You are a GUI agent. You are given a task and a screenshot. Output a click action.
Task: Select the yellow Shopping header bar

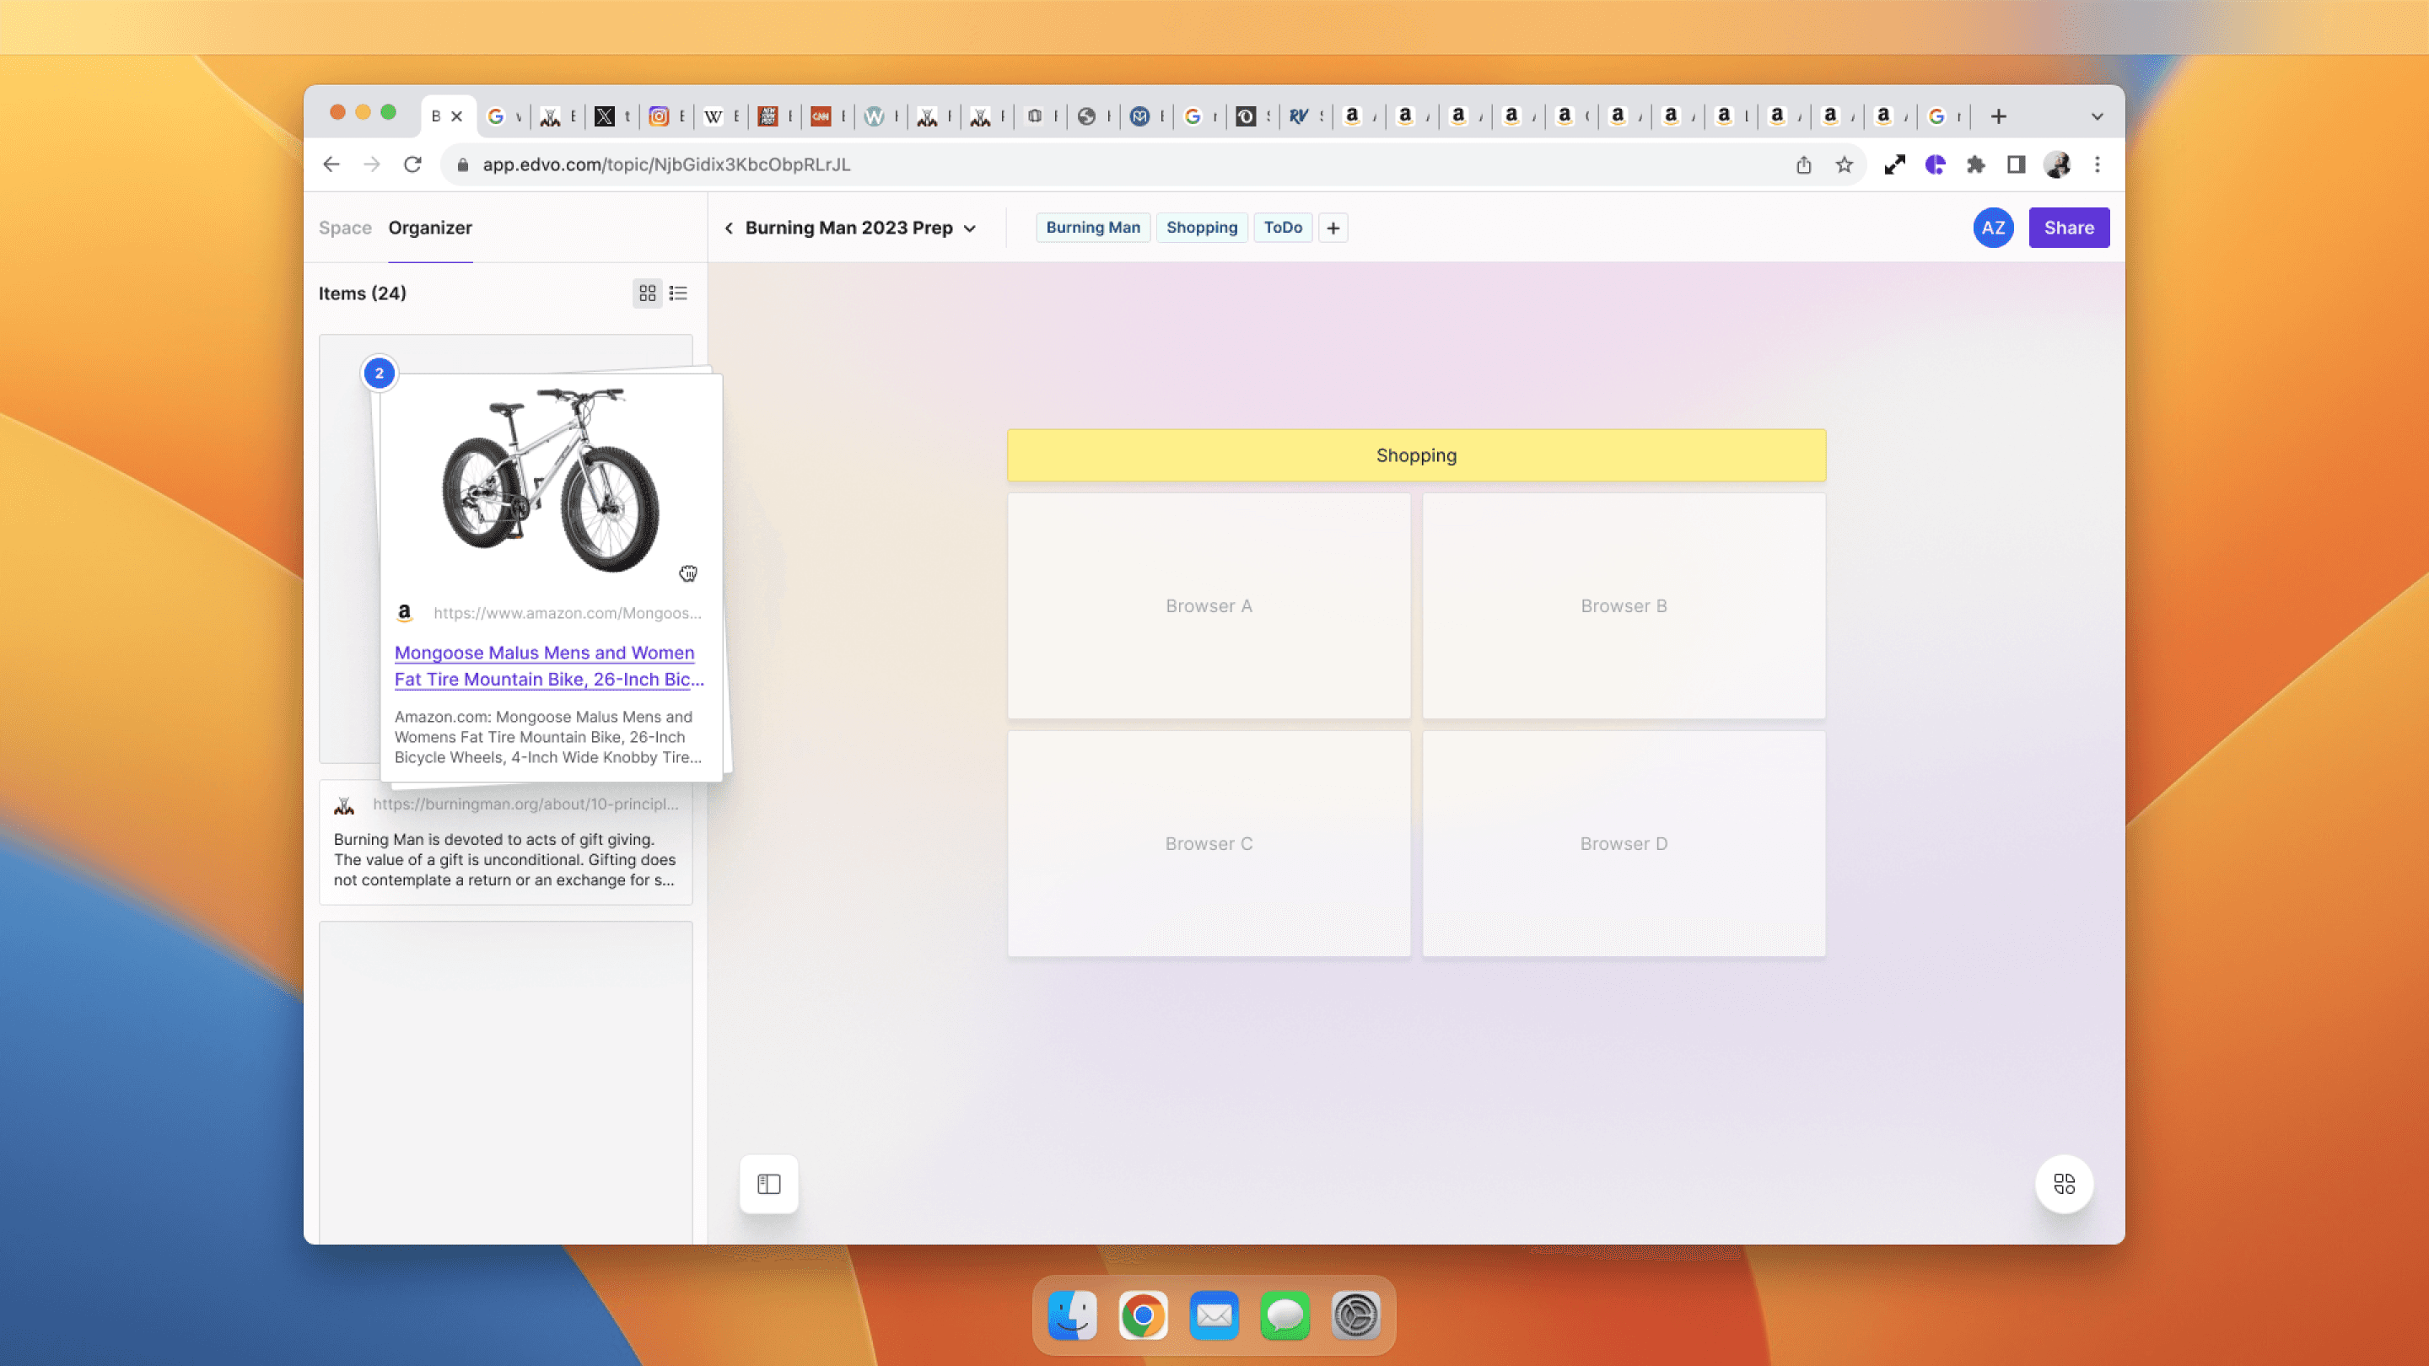[x=1415, y=455]
